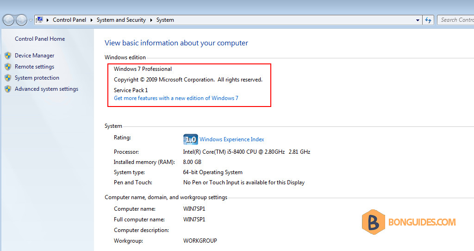Click the Back navigation arrow button
The width and height of the screenshot is (474, 251).
(8, 20)
